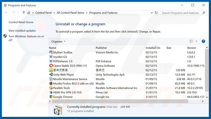211x119 pixels.
Task: Click the back navigation arrow
Action: 6,13
